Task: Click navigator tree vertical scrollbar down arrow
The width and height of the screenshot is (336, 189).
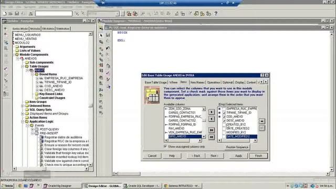Action: click(x=90, y=165)
